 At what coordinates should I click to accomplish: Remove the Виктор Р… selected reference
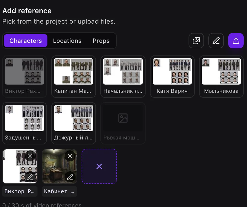click(x=30, y=156)
